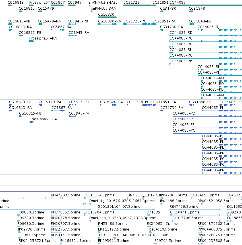Click the CG44085-RM transcript label
The image size is (242, 245).
[212, 95]
